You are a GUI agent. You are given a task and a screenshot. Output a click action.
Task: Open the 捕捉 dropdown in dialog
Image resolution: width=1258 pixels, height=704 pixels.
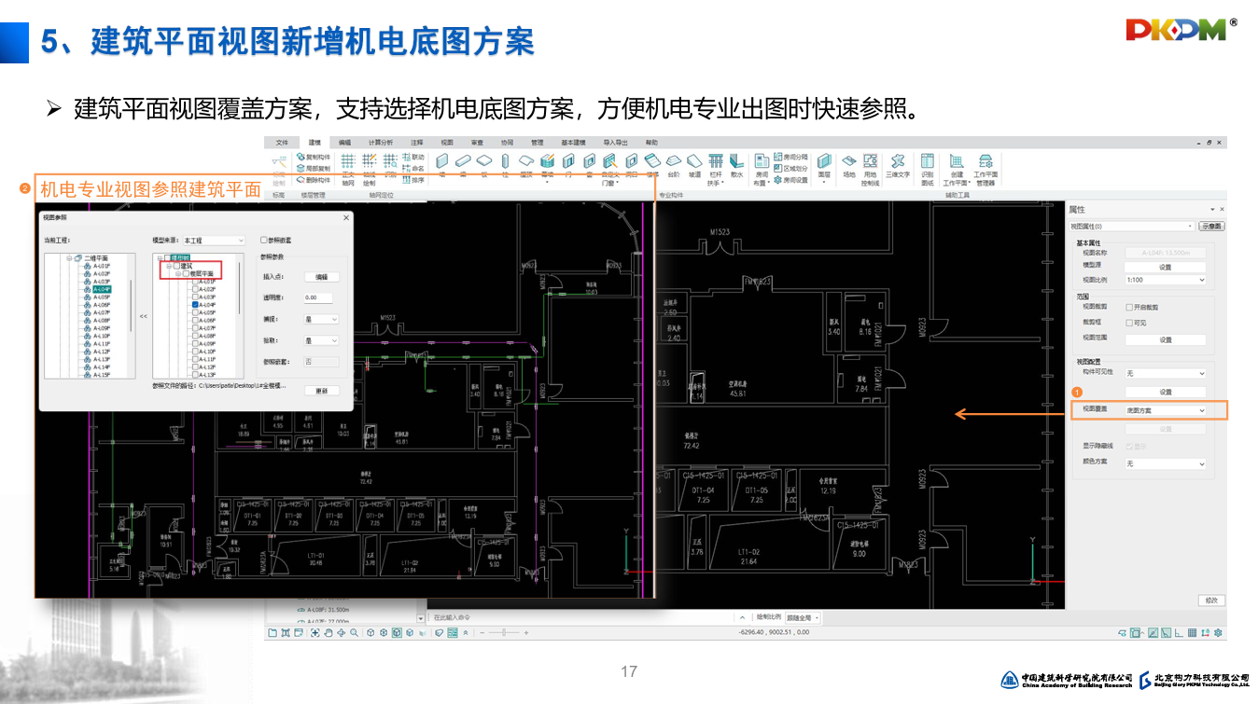(x=321, y=319)
